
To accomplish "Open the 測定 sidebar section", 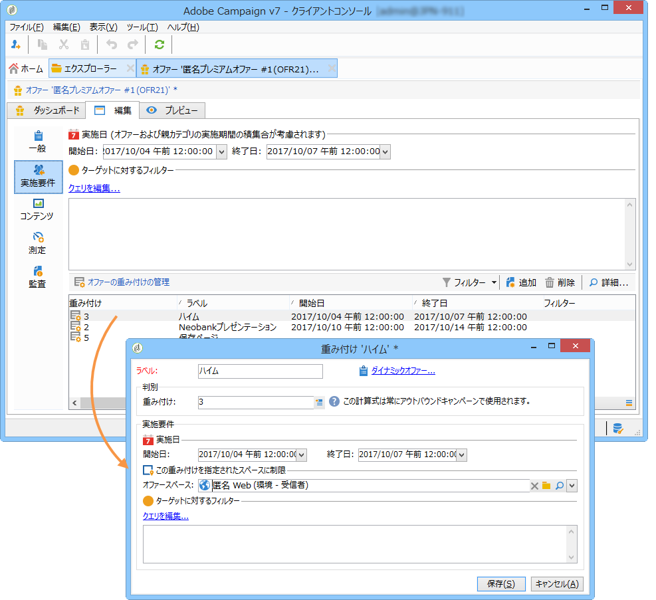I will point(37,243).
